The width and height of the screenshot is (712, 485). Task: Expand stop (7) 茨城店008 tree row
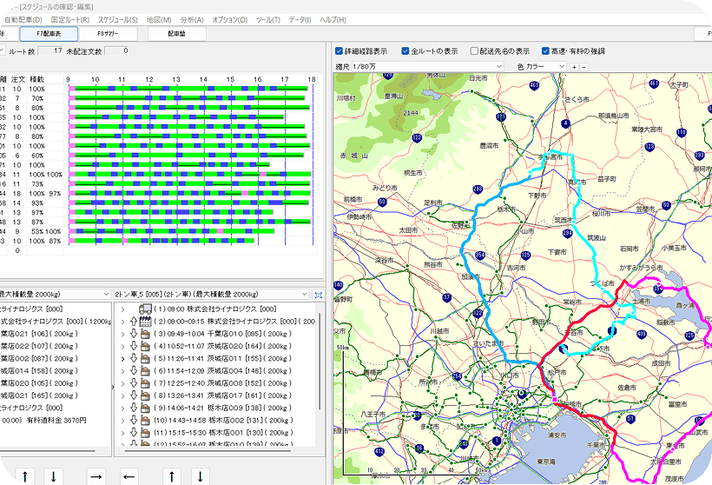(122, 383)
